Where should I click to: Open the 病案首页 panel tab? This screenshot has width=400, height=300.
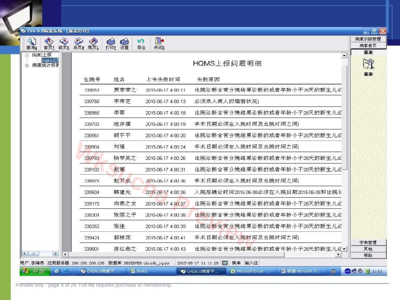pyautogui.click(x=368, y=46)
